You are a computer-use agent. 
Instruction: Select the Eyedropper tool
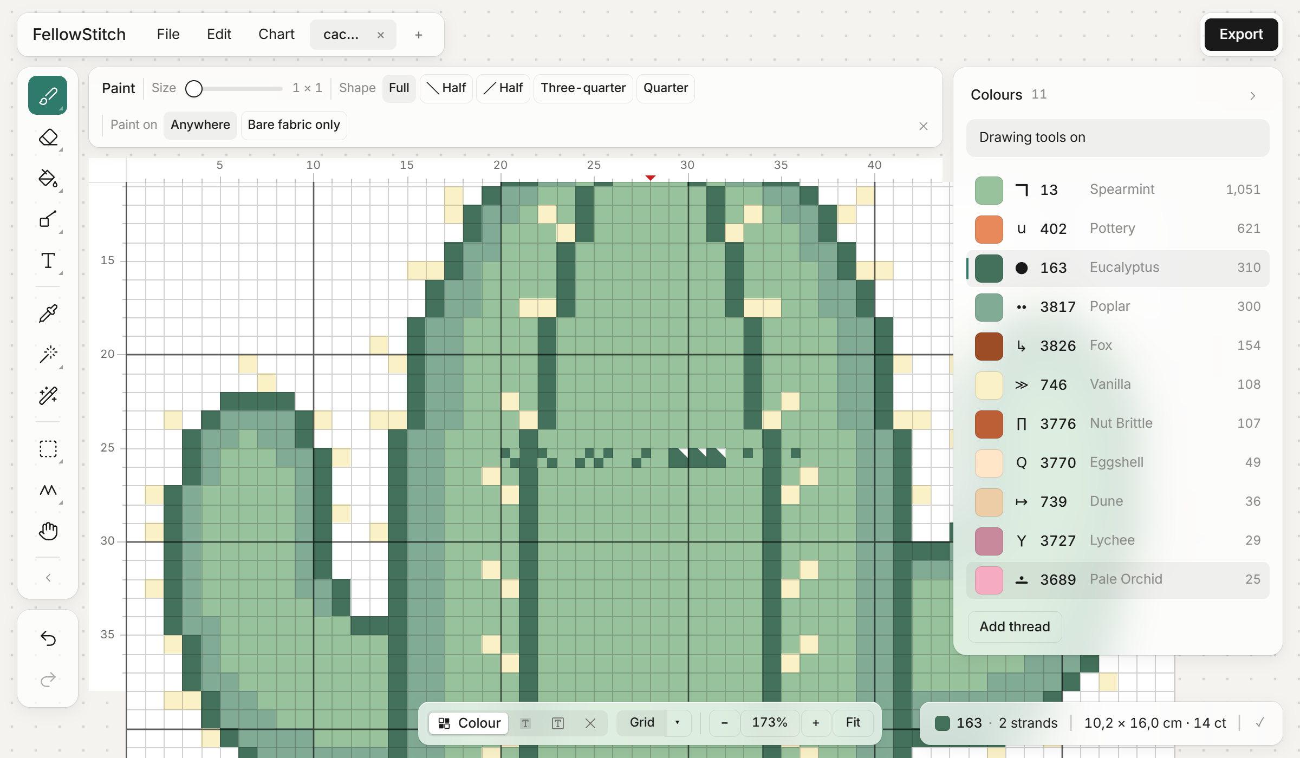(x=48, y=313)
